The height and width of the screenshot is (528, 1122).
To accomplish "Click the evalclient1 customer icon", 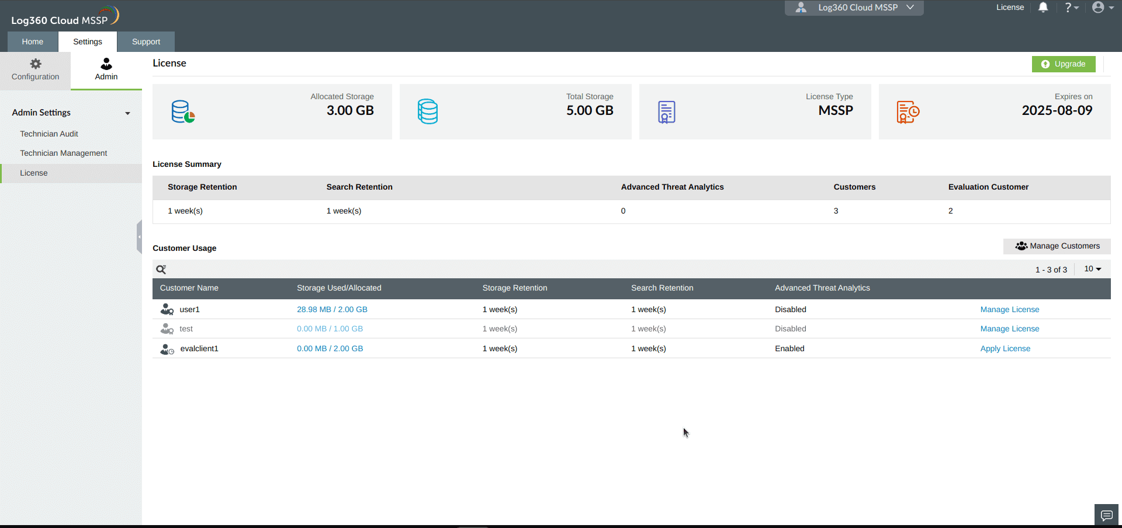I will point(167,349).
